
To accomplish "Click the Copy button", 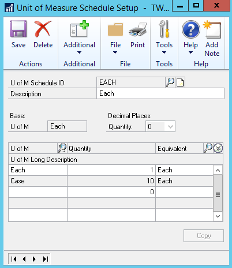I will pyautogui.click(x=204, y=236).
